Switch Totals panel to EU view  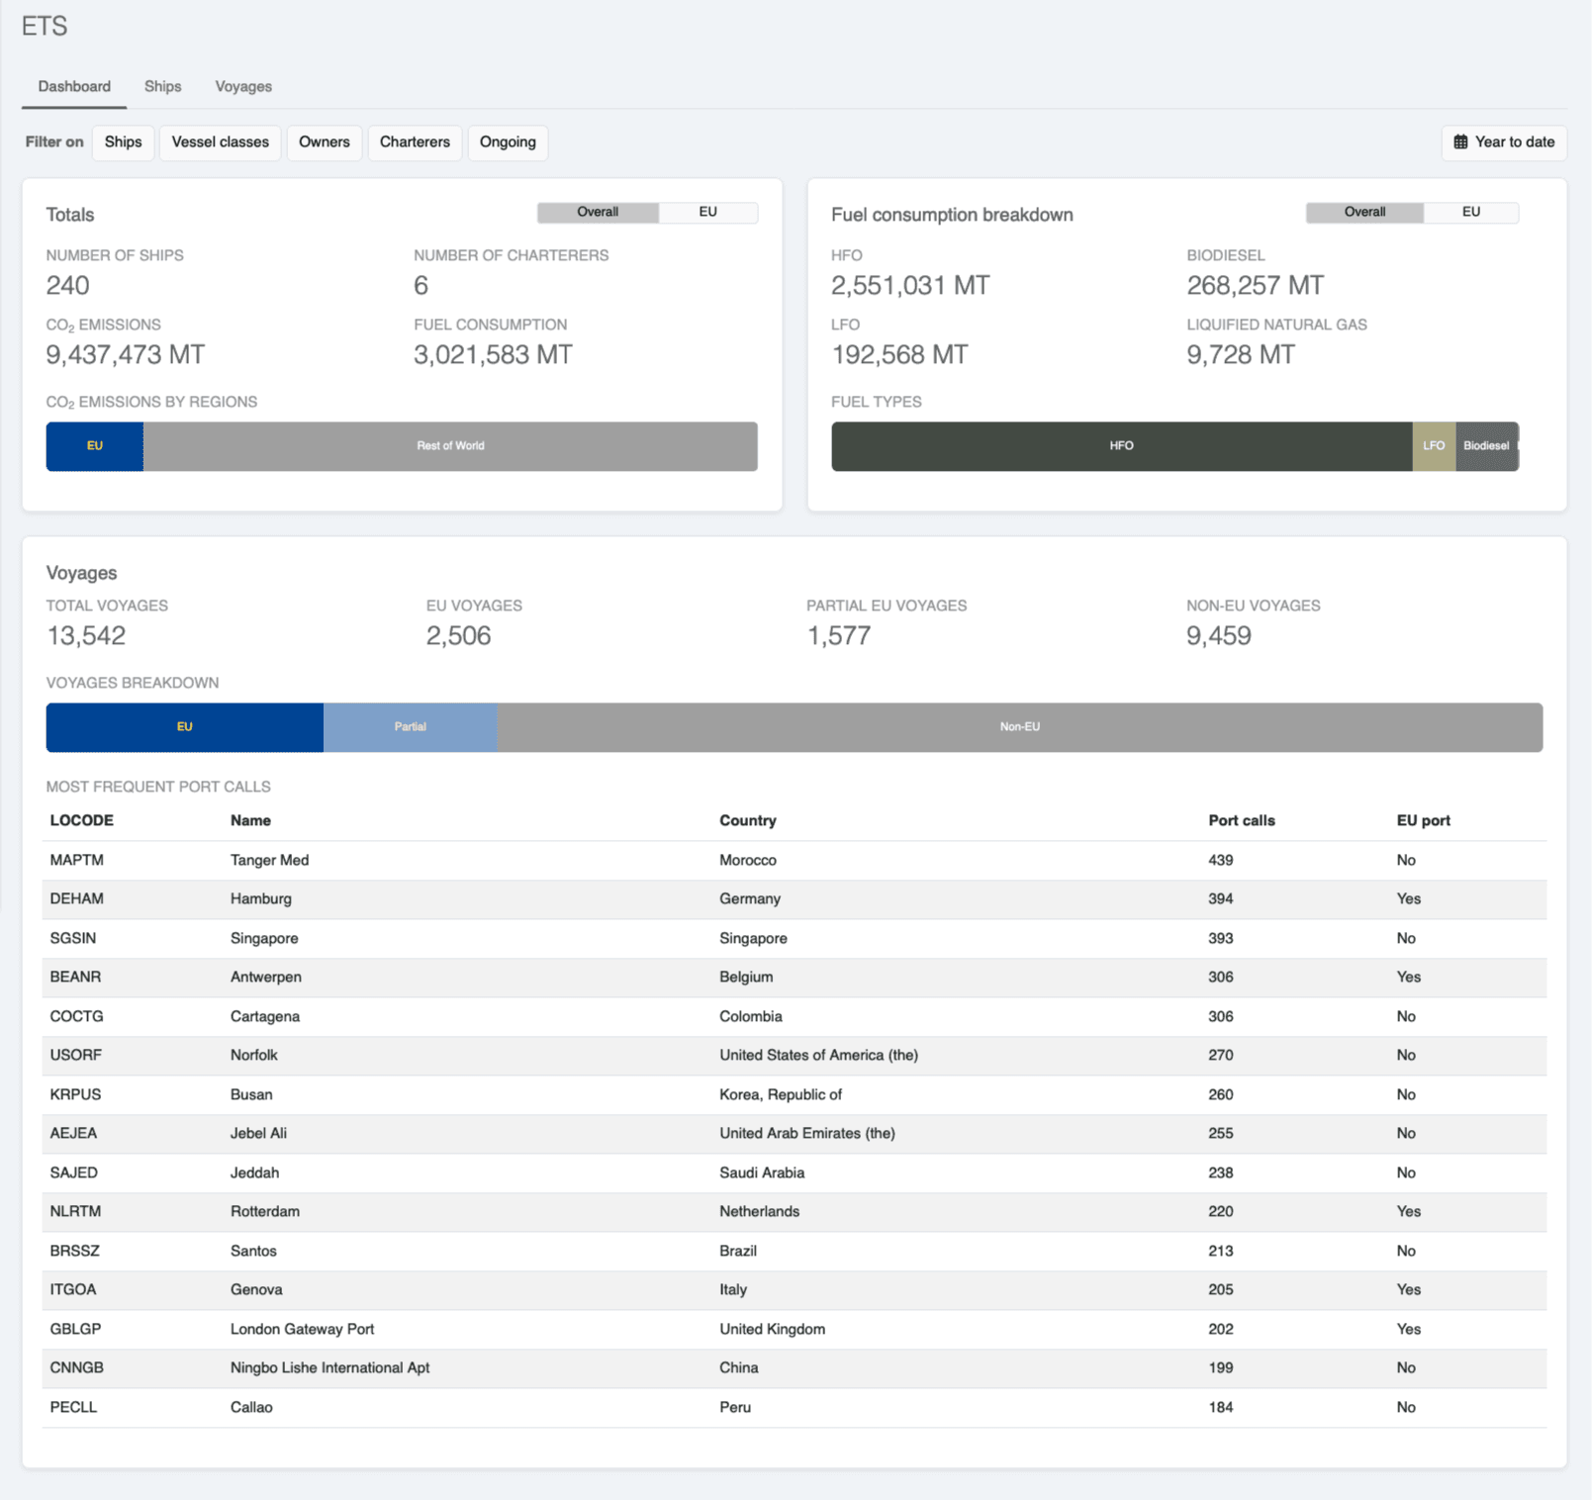coord(707,213)
